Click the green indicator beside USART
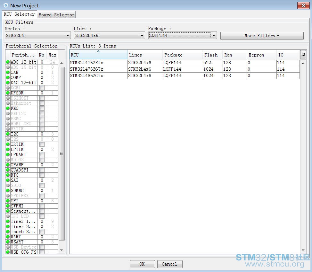Viewport: 312px width, 272px height. (x=8, y=242)
